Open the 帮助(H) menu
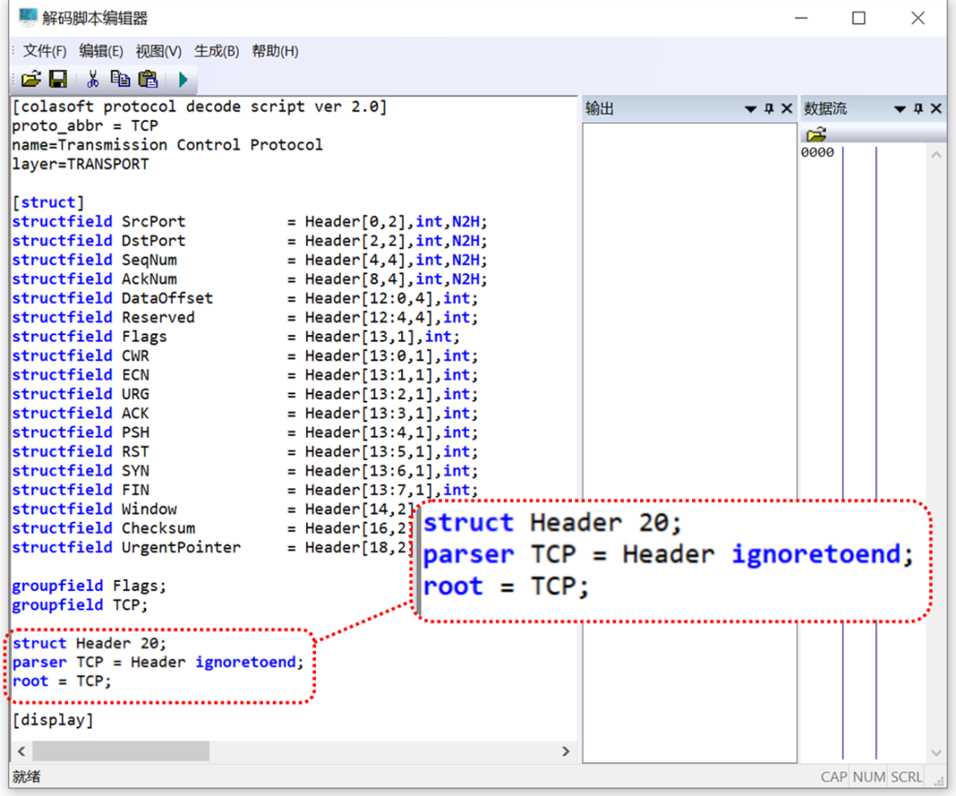 tap(274, 51)
